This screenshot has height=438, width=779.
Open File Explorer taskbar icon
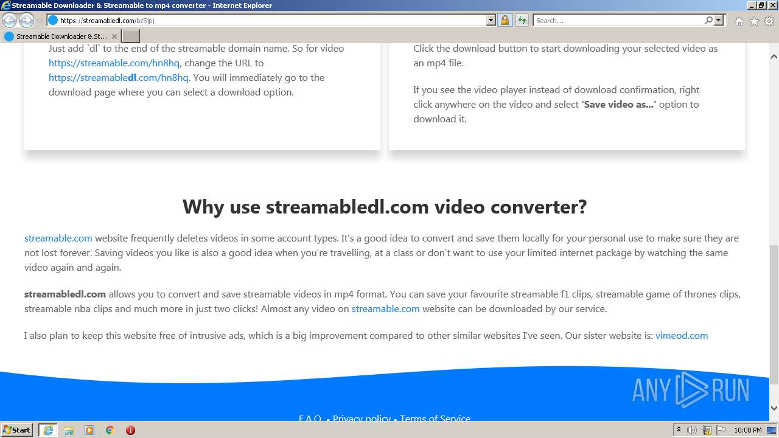click(x=69, y=430)
